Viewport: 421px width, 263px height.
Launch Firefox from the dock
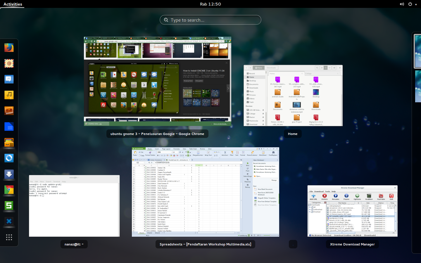click(x=9, y=48)
